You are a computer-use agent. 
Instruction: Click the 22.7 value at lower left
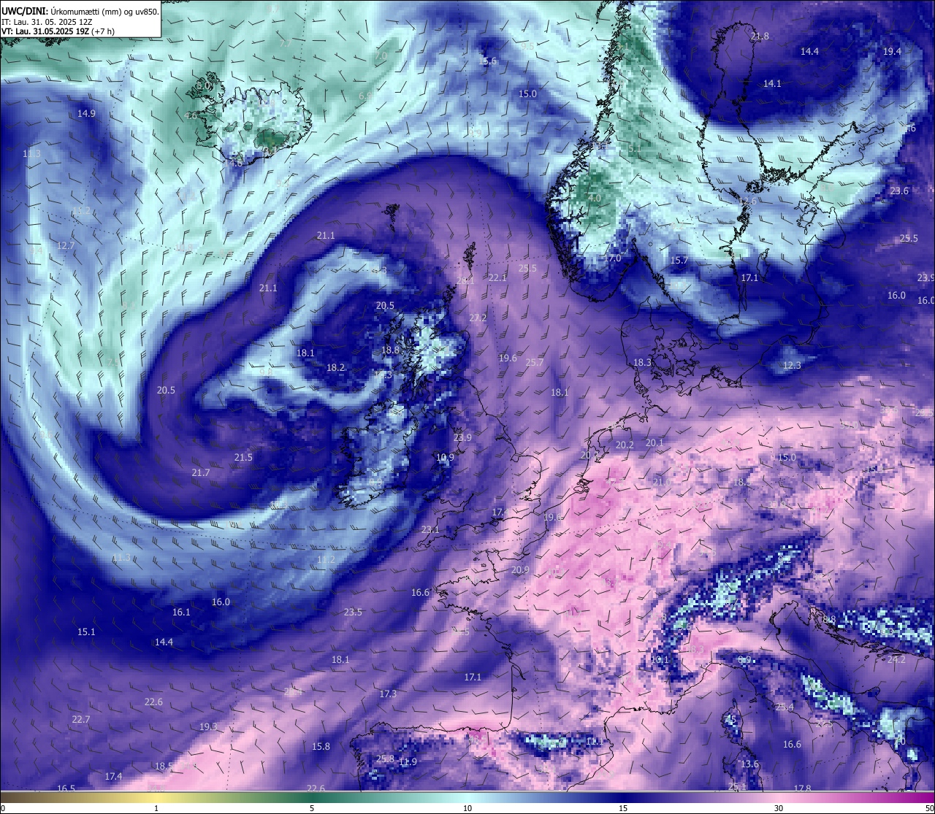click(x=81, y=720)
